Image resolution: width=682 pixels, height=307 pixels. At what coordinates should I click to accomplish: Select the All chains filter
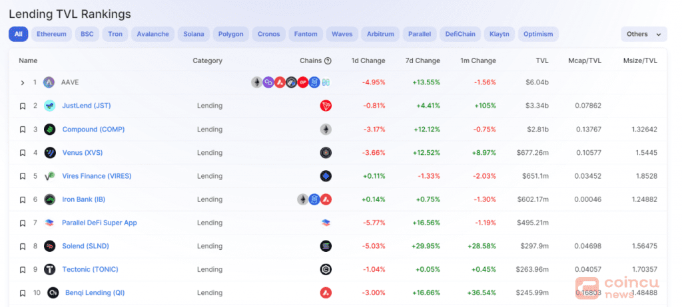[18, 34]
